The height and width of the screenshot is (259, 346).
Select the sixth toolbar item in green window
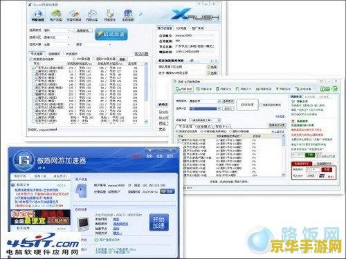coord(283,88)
